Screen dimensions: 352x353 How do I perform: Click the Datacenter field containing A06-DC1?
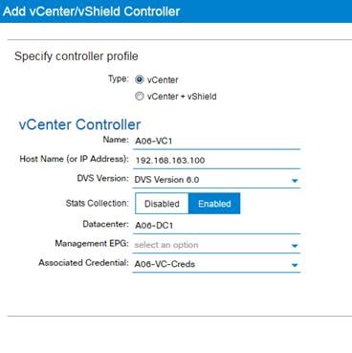click(216, 226)
